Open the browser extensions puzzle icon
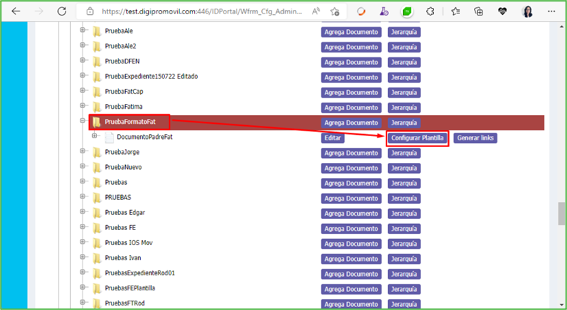Screen dimensions: 567x310 430,12
